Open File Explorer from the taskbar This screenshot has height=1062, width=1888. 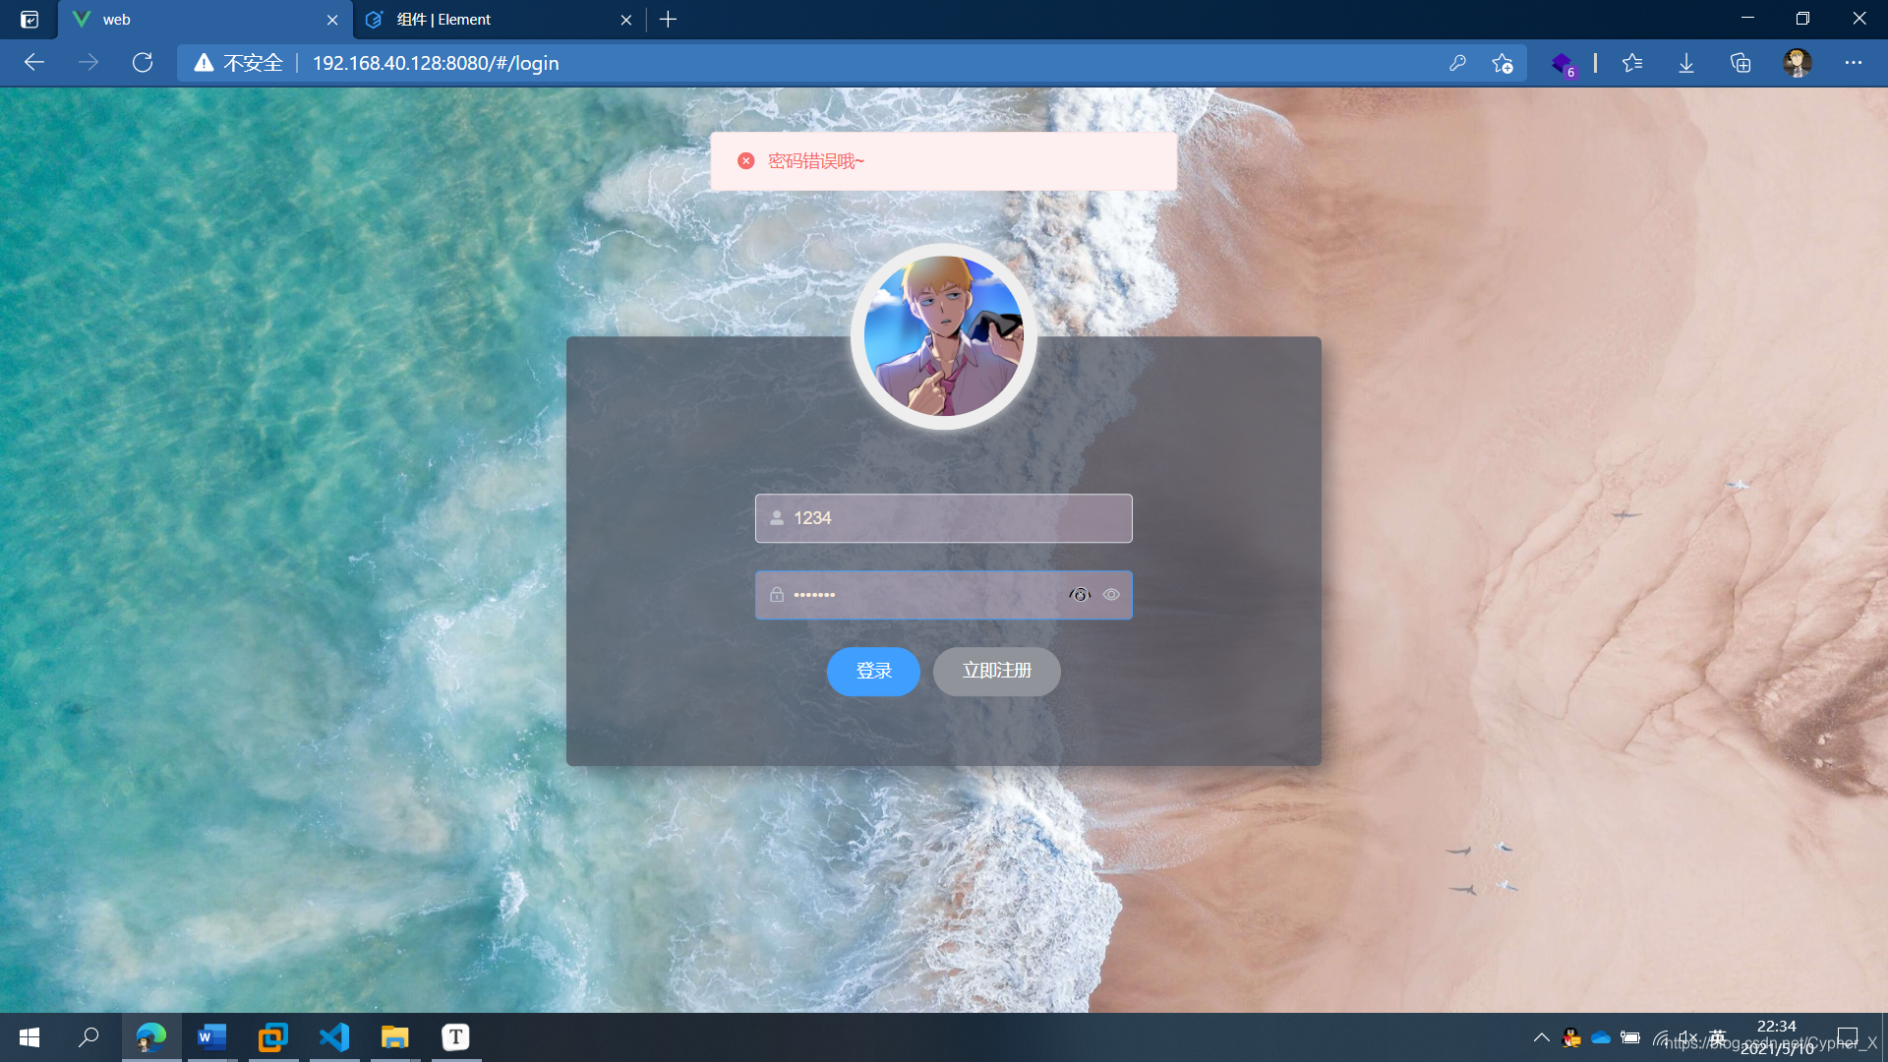(x=395, y=1037)
